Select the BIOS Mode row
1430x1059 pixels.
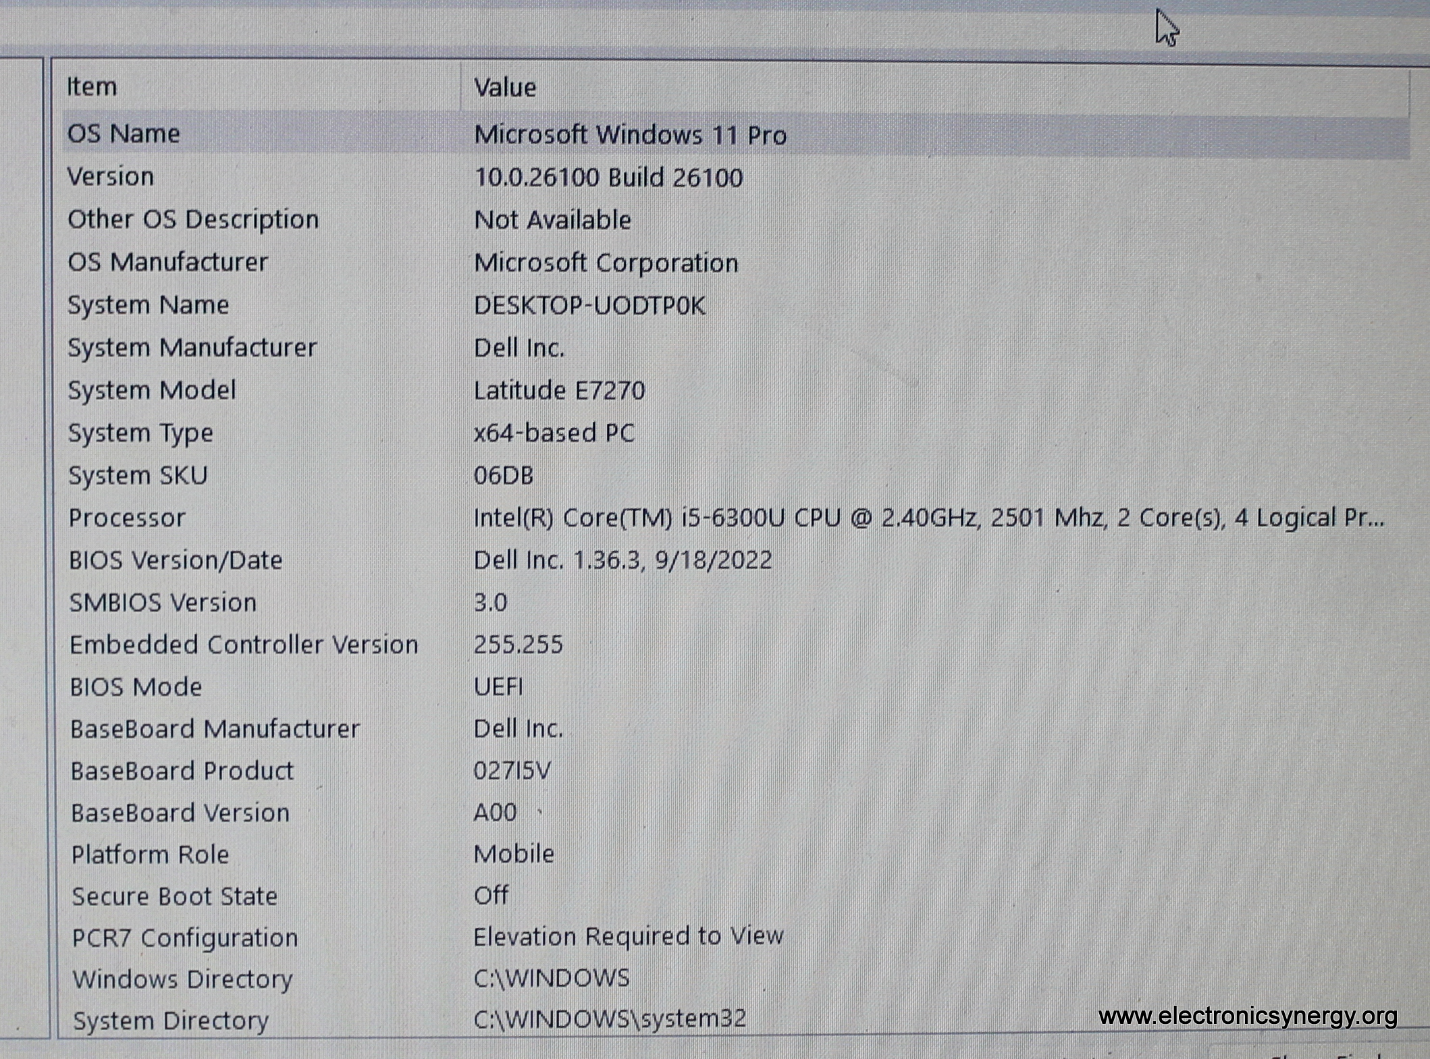[x=136, y=687]
